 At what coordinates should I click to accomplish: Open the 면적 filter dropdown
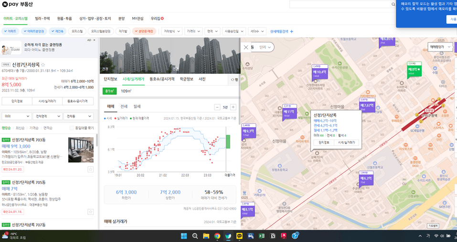pos(212,31)
